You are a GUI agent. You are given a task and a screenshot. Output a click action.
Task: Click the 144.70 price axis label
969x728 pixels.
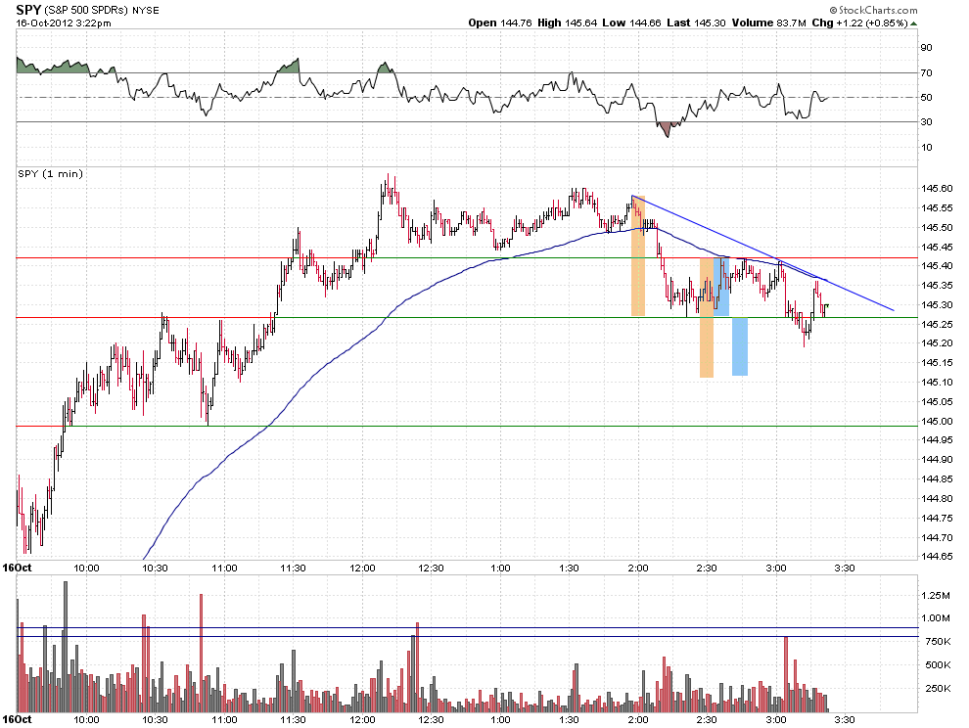[x=937, y=537]
